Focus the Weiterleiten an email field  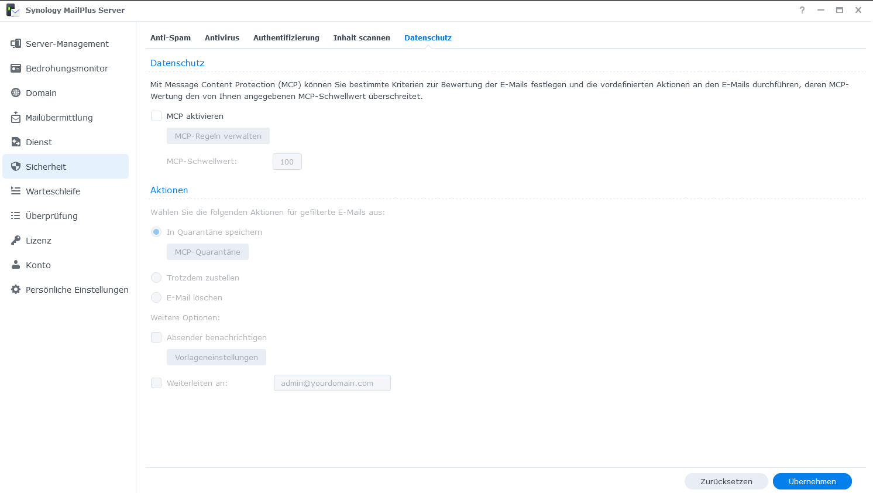click(x=332, y=383)
